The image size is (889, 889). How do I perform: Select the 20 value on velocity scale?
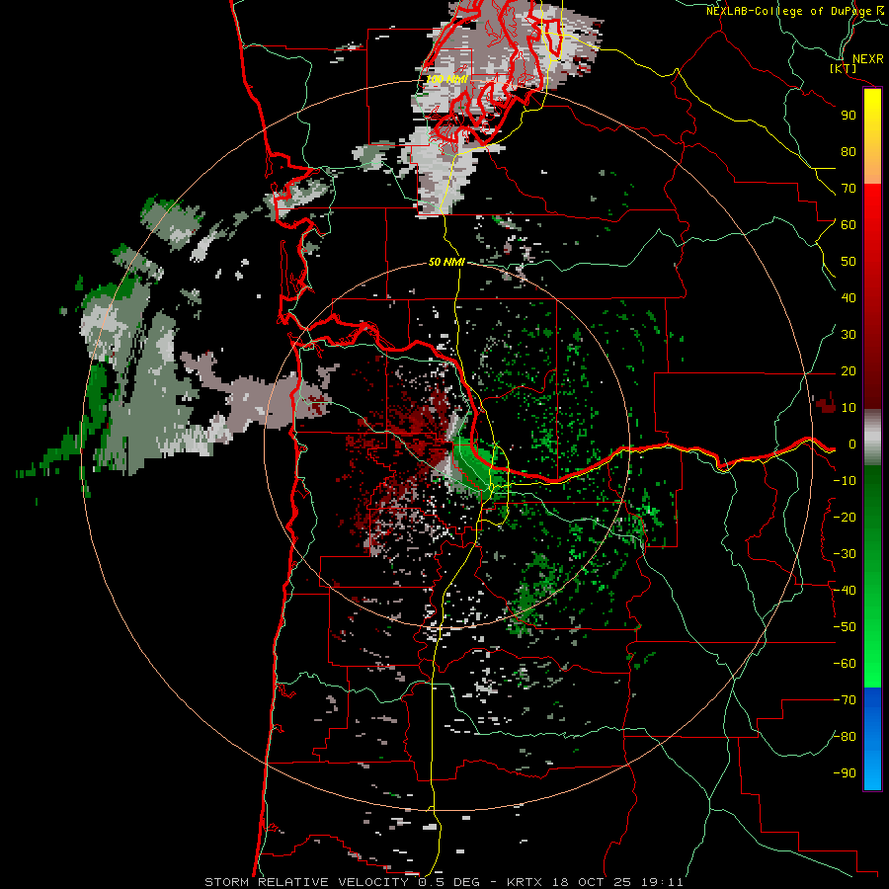coord(849,371)
